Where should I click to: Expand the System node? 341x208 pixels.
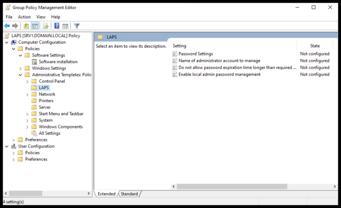pyautogui.click(x=27, y=120)
